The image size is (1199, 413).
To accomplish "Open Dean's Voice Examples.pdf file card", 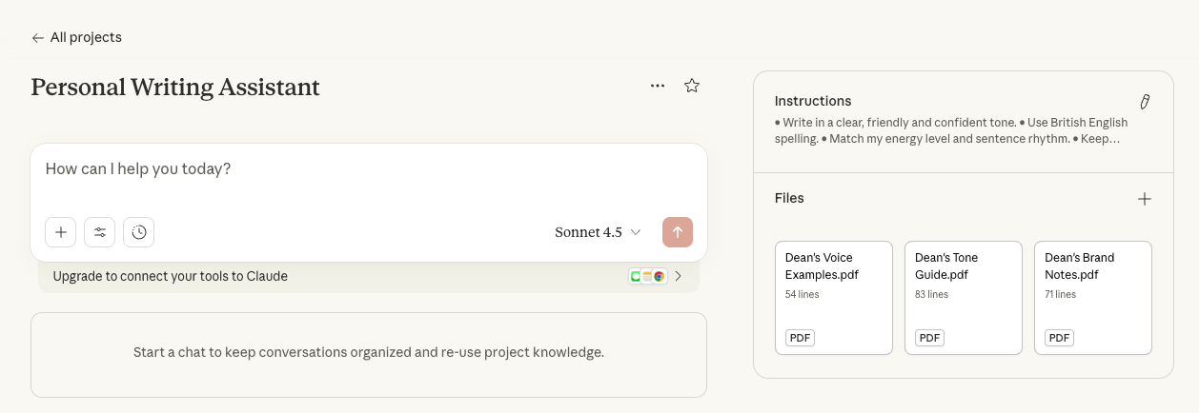I will click(x=834, y=297).
